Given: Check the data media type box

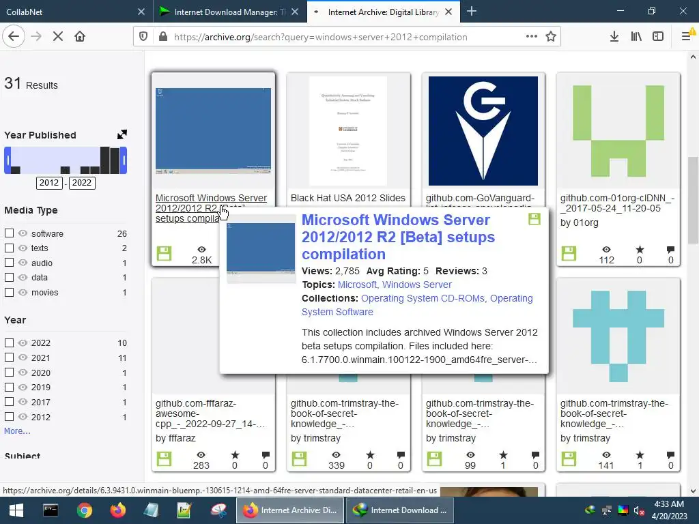Looking at the screenshot, I should [x=9, y=277].
